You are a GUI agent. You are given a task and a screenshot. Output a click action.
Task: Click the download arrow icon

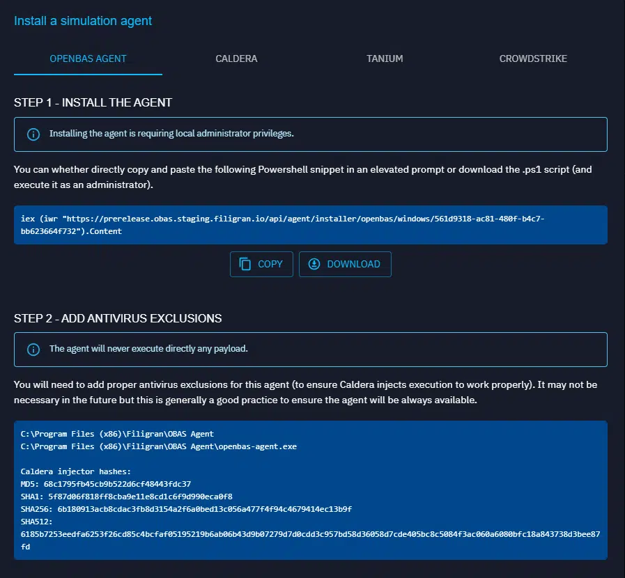pos(314,264)
